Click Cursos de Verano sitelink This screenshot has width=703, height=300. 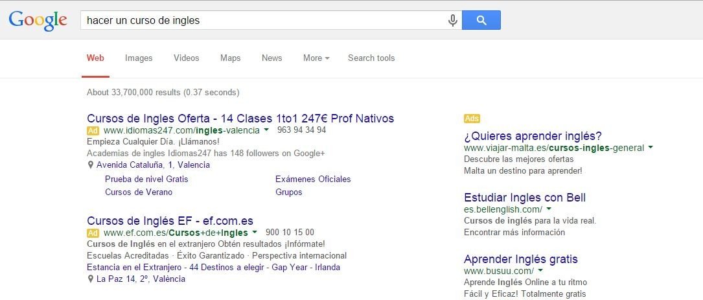click(x=139, y=192)
